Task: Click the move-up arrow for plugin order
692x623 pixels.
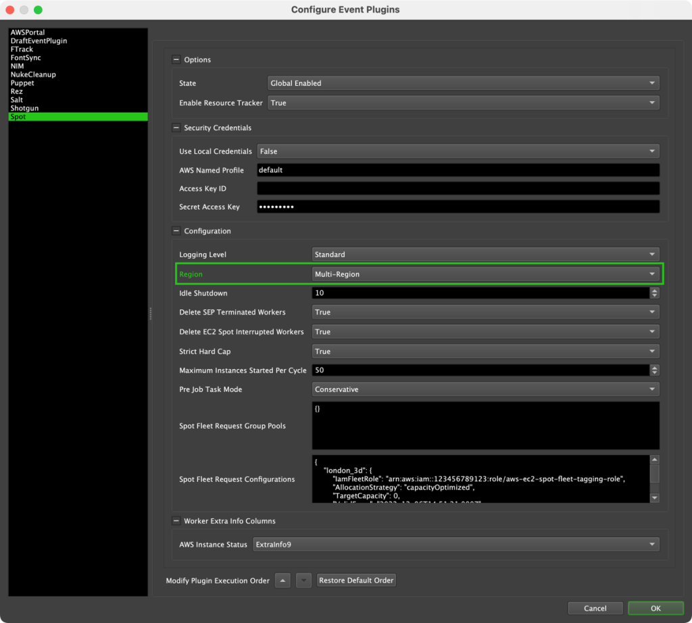Action: (x=282, y=580)
